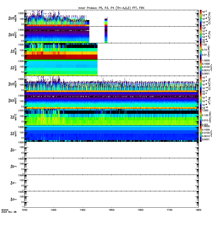Screen dimensions: 212x226
Task: Select the thd fff 32 scm3 spectrogram panel
Action: (x=111, y=101)
